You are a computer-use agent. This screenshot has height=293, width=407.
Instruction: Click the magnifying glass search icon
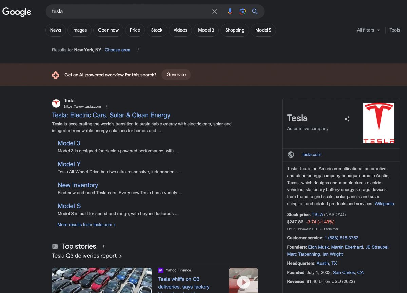pyautogui.click(x=255, y=12)
